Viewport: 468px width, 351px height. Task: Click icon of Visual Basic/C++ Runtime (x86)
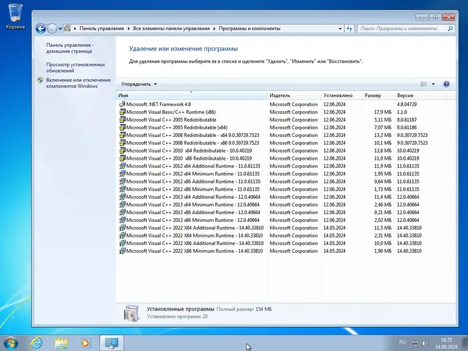[122, 112]
